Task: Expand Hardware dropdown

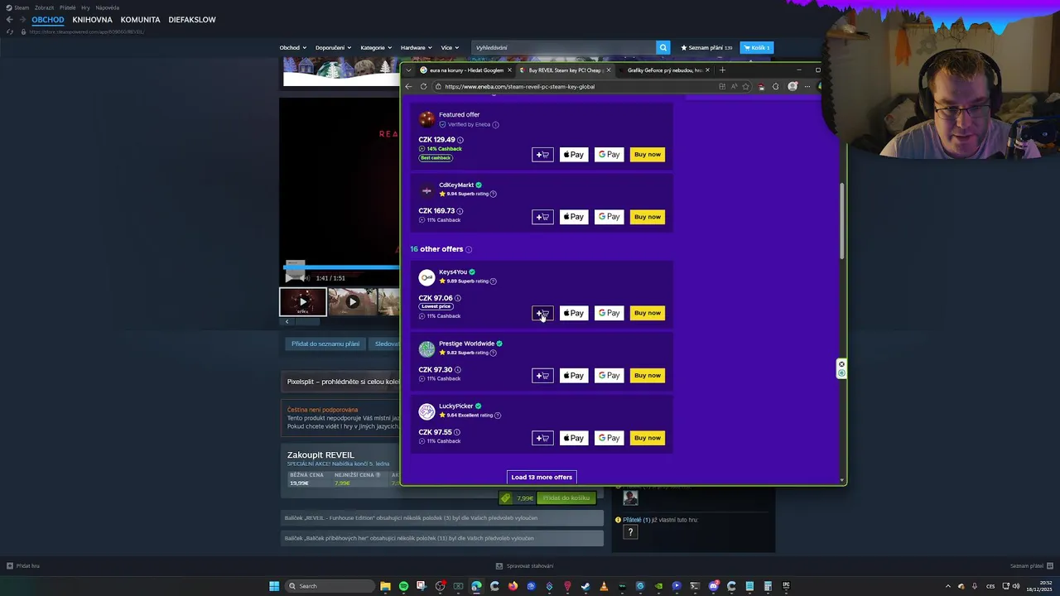Action: [x=417, y=48]
